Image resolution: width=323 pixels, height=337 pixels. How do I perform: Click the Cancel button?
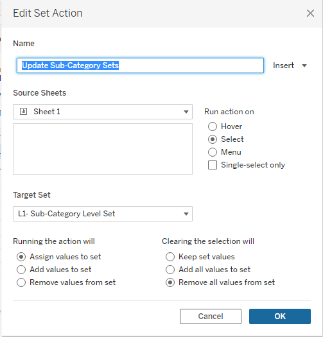click(x=211, y=316)
